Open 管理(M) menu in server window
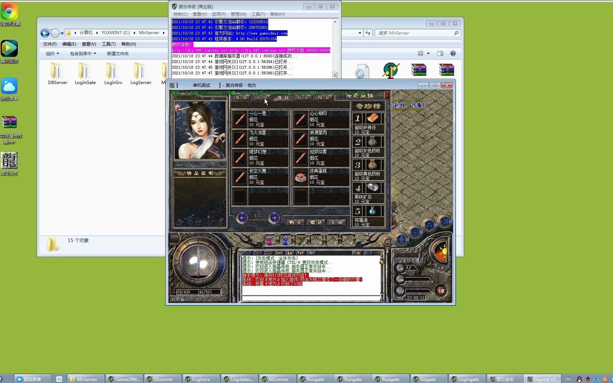 (238, 14)
